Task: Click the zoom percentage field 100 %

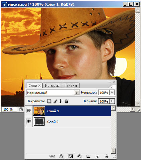Action: point(9,110)
